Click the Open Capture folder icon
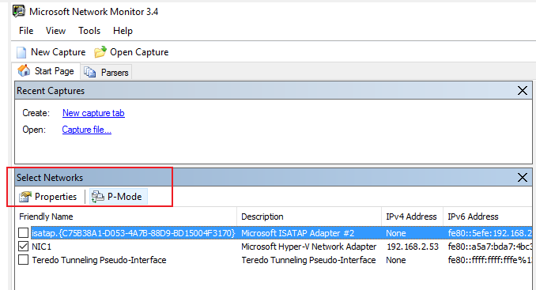 (100, 52)
